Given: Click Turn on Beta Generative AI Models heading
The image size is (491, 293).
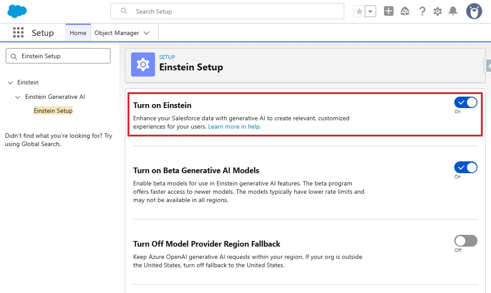Looking at the screenshot, I should point(196,171).
